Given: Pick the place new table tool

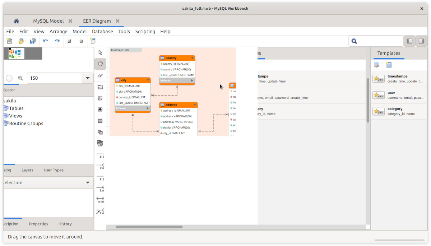Looking at the screenshot, I should [100, 121].
